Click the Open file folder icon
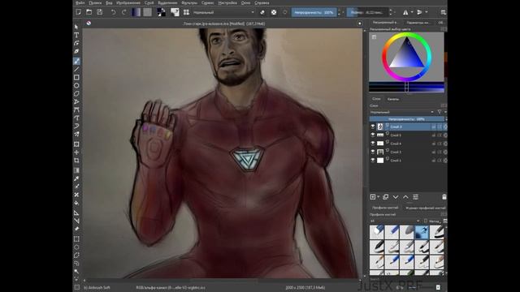Screen dimensions: 520x292 [89, 12]
